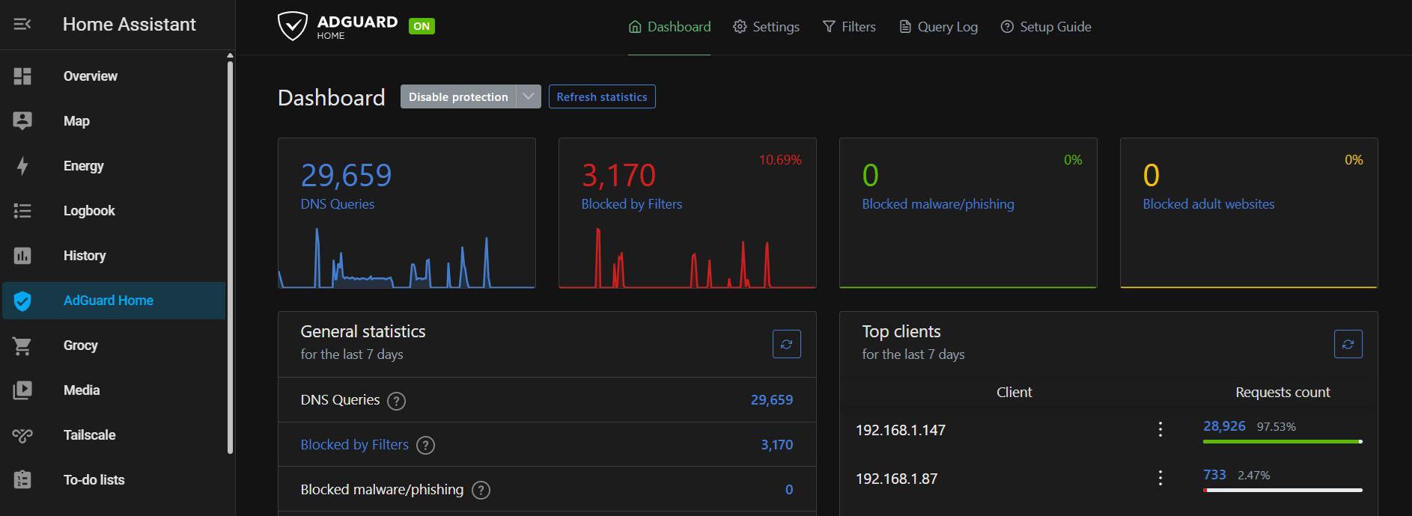Click the Media play icon

point(22,390)
